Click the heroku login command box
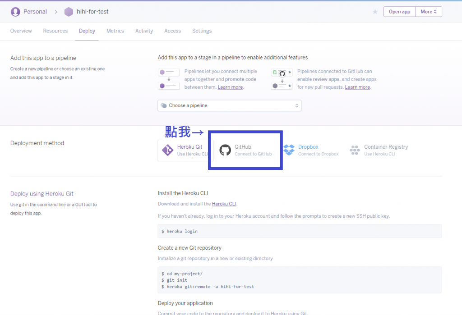 pos(300,231)
